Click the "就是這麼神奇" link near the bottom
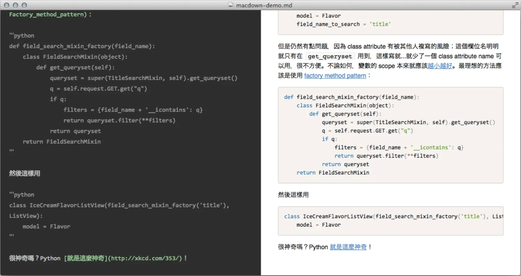Screen dimensions: 521x276 click(348, 247)
